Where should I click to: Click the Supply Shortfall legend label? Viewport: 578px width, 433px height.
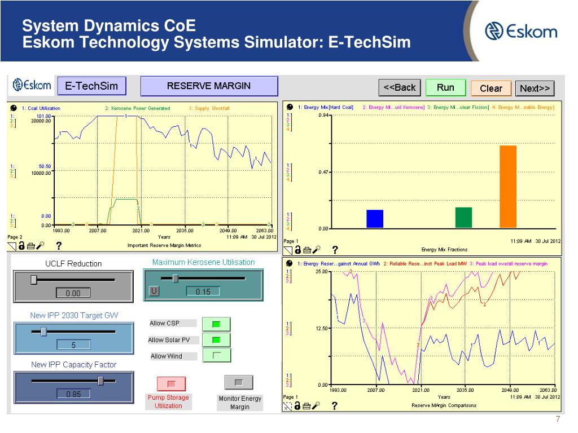point(209,108)
